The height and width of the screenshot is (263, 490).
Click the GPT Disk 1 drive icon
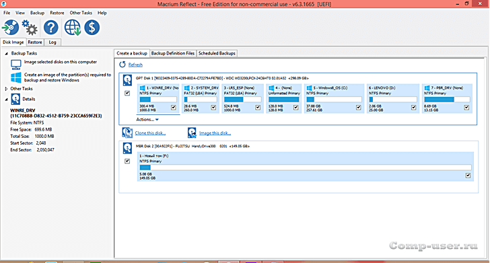click(127, 80)
